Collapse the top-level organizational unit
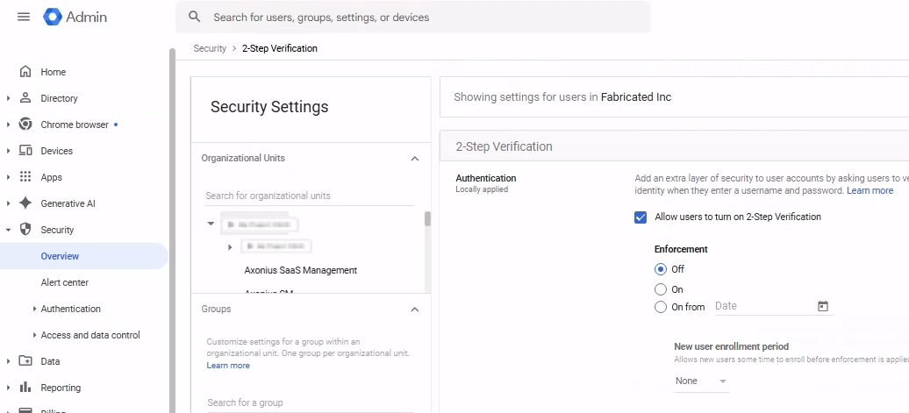The width and height of the screenshot is (909, 413). pos(211,224)
